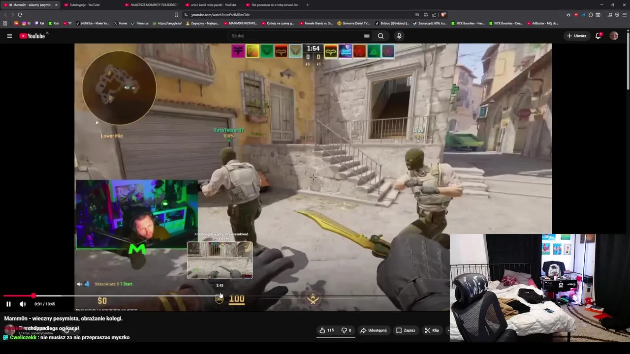Start voice search with microphone icon
This screenshot has height=354, width=630.
[399, 36]
